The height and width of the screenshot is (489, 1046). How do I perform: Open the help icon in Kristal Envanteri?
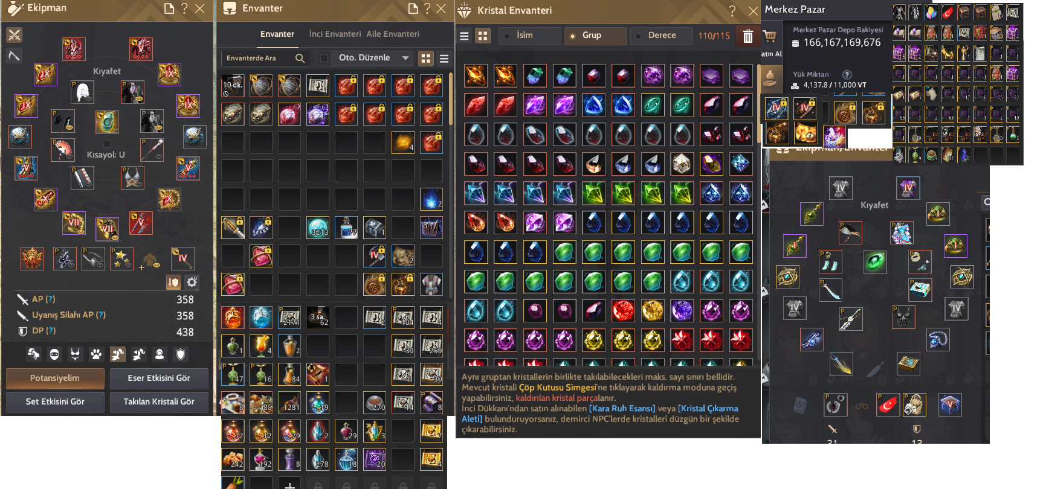tap(732, 10)
